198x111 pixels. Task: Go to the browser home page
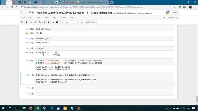[16, 7]
